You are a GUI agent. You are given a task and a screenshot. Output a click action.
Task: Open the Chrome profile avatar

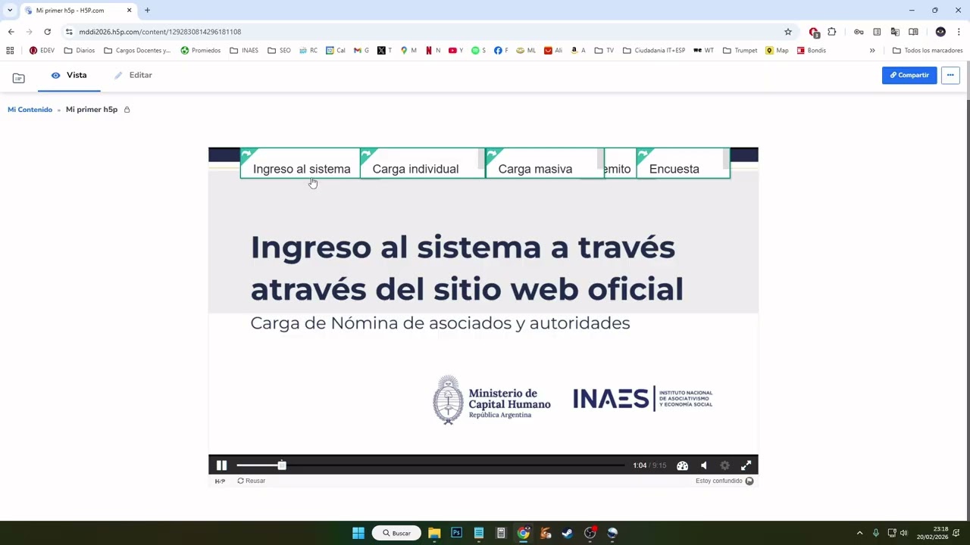(940, 32)
